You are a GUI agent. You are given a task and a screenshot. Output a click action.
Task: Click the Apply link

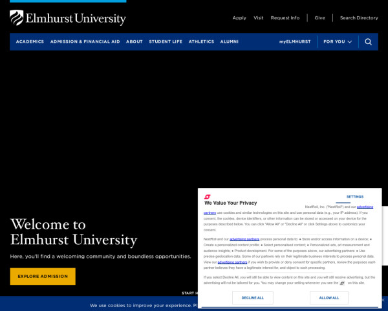coord(239,18)
